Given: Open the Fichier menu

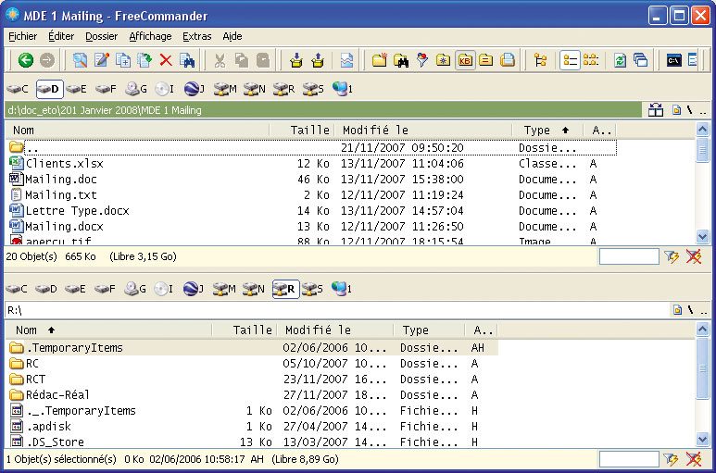Looking at the screenshot, I should (22, 37).
